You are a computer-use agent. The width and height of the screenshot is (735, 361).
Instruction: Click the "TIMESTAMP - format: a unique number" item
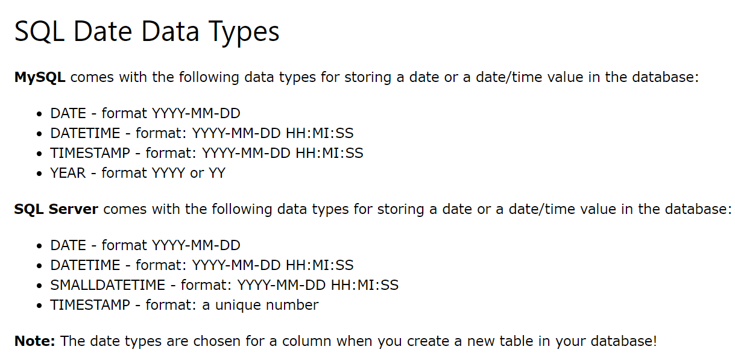click(x=184, y=305)
